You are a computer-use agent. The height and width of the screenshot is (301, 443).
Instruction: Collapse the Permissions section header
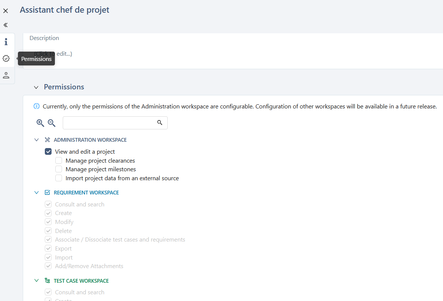pos(36,87)
